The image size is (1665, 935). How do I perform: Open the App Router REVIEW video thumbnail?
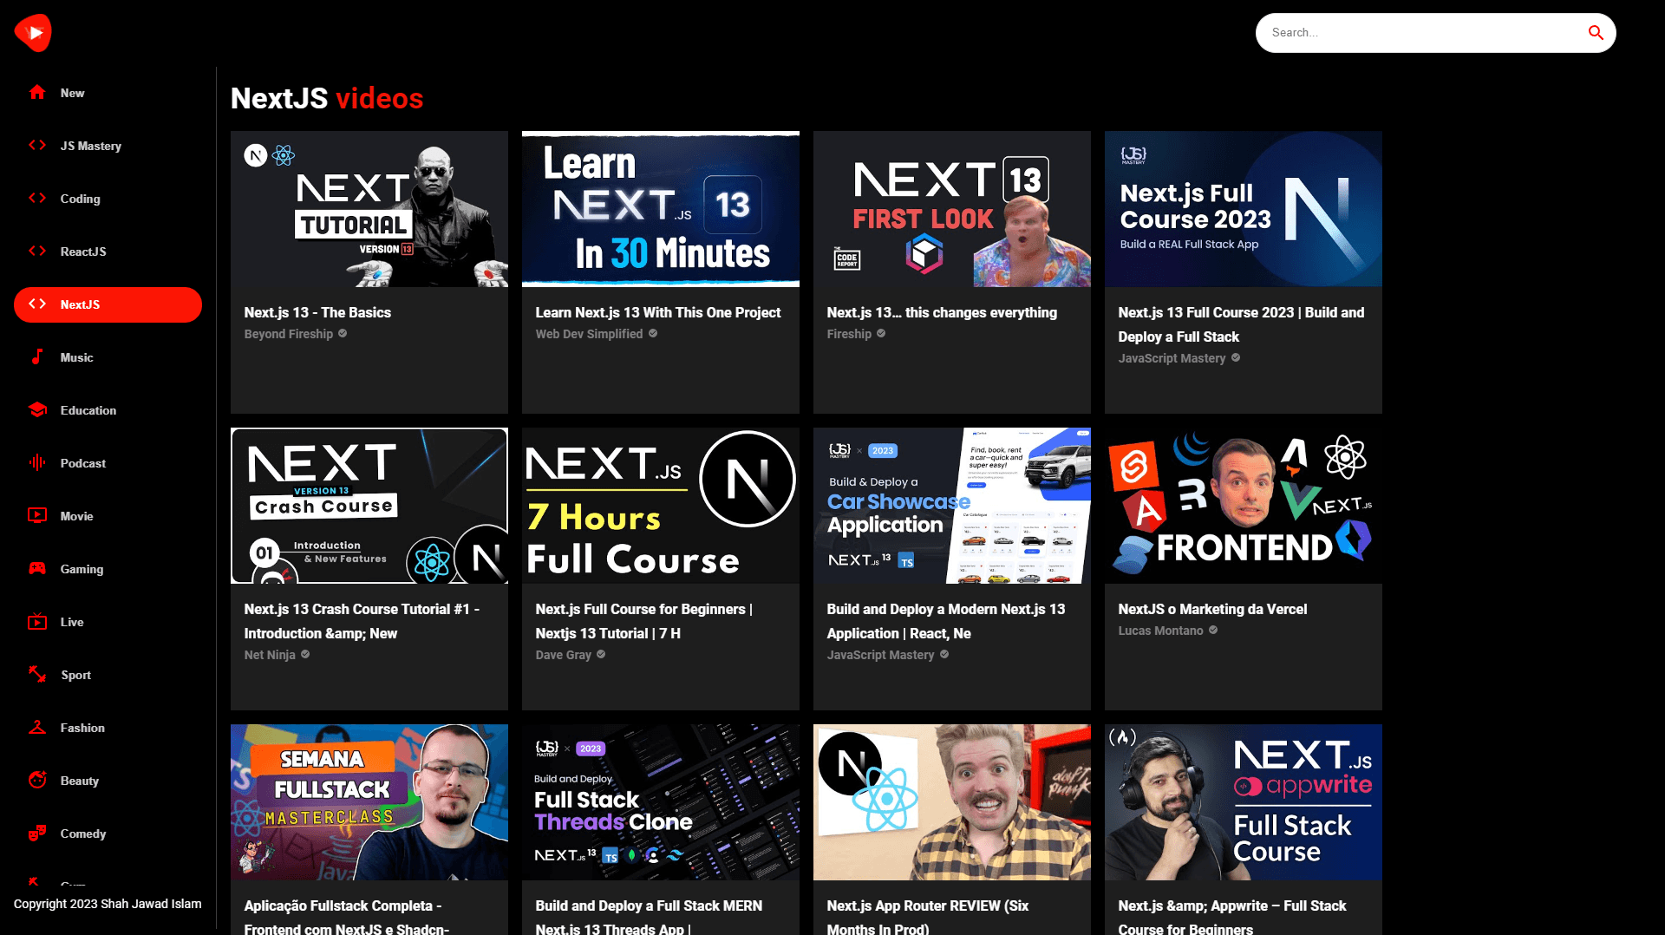[x=952, y=802]
